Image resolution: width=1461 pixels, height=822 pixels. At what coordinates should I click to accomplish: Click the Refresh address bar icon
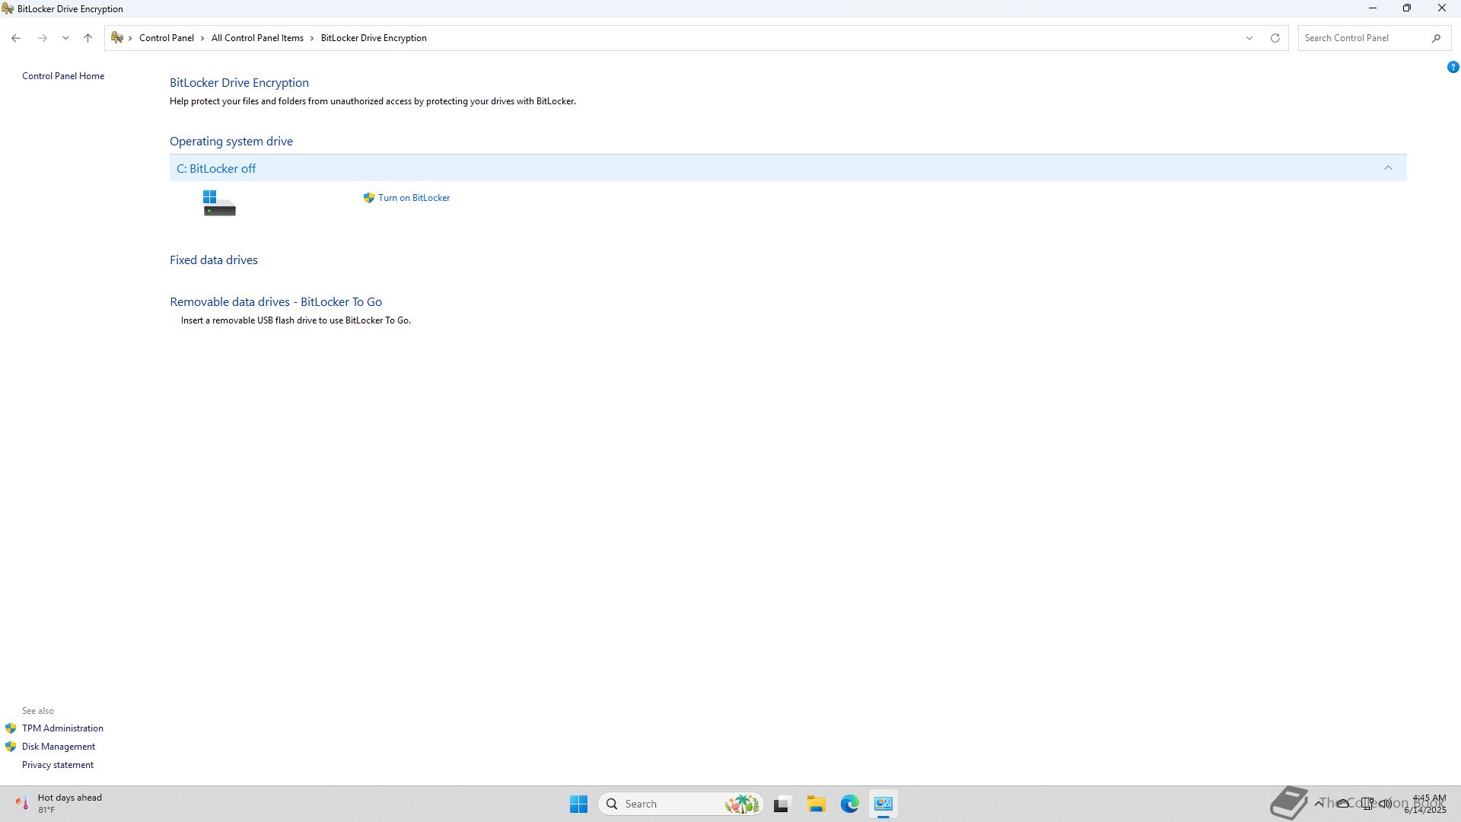(x=1275, y=38)
